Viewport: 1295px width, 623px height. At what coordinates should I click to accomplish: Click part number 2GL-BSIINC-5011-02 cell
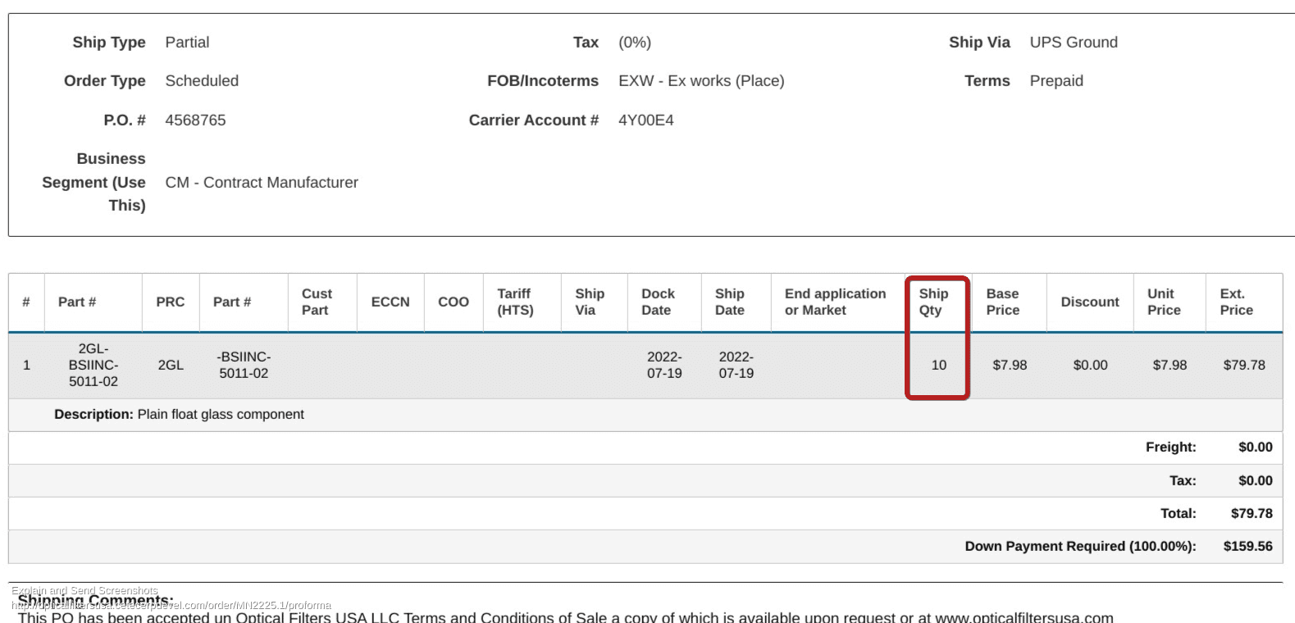pyautogui.click(x=93, y=365)
